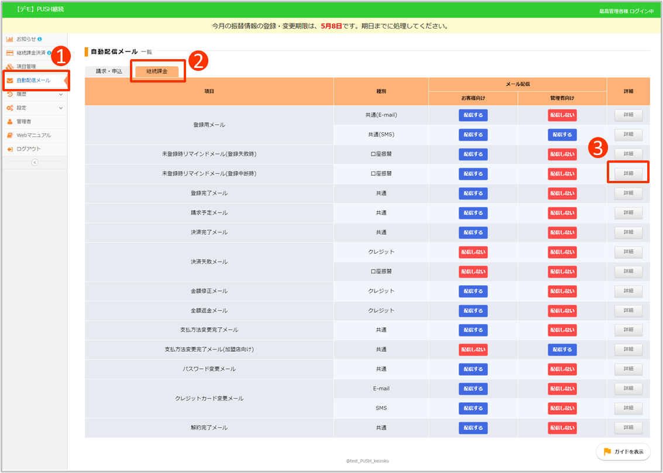Image resolution: width=663 pixels, height=473 pixels.
Task: Toggle customer delivery for 決済失敗メール クレジット
Action: click(x=473, y=252)
